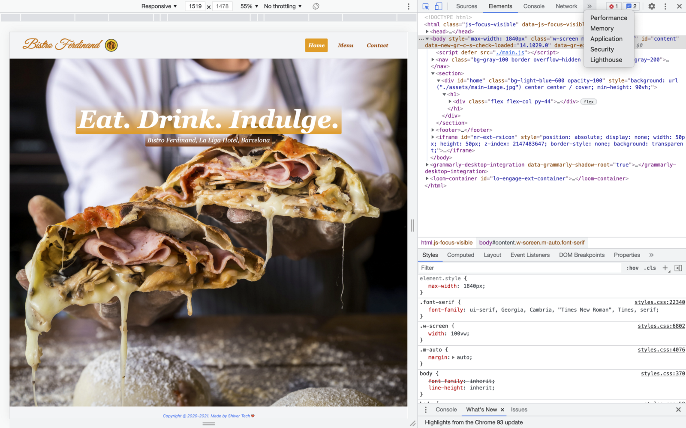
Task: Open the Event Listeners pane tab
Action: [530, 255]
